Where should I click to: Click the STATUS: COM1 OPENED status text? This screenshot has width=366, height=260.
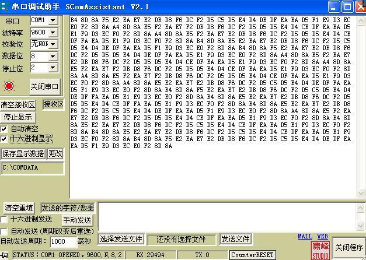point(68,255)
